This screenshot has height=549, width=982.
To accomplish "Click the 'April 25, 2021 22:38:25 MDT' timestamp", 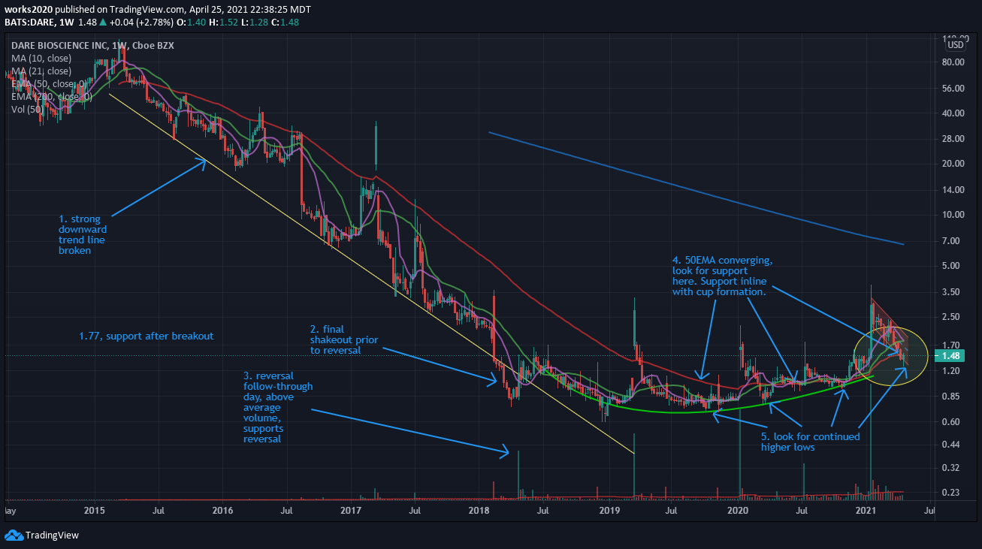I will coord(249,8).
